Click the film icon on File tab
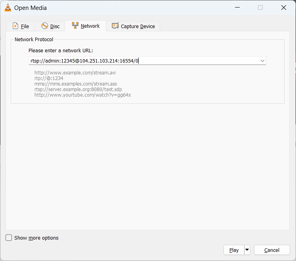The image size is (296, 261). pos(15,26)
